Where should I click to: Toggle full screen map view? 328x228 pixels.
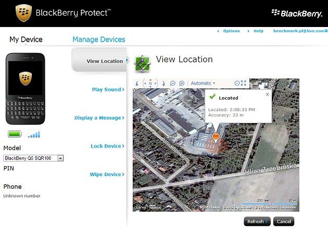click(x=244, y=83)
